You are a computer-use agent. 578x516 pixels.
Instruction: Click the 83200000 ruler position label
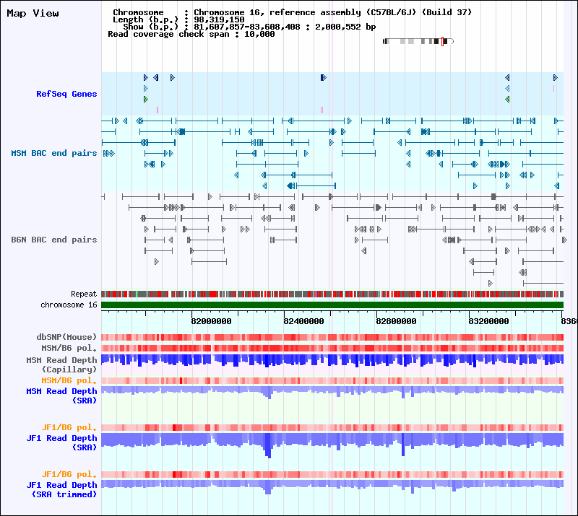(x=489, y=321)
